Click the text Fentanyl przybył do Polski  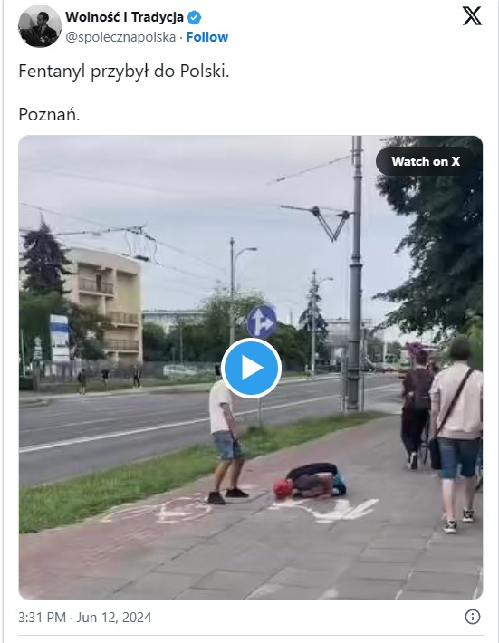pyautogui.click(x=124, y=72)
